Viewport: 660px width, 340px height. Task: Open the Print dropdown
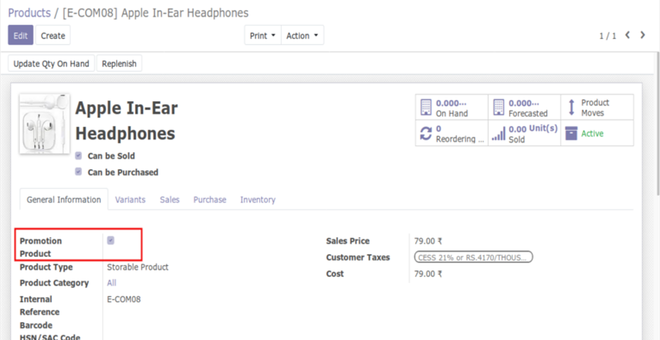(263, 36)
